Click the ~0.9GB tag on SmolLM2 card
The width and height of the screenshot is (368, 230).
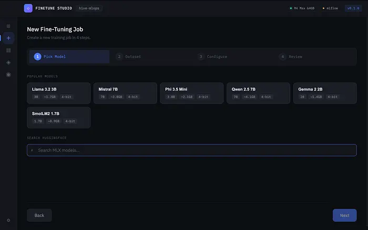(54, 121)
